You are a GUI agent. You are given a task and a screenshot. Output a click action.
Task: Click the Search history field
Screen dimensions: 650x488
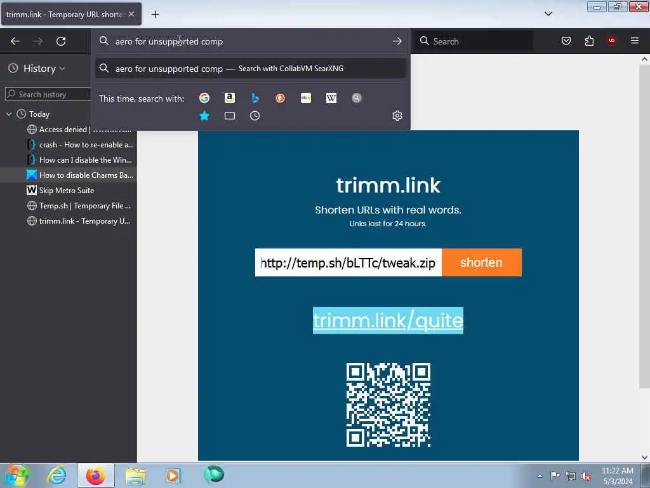[48, 95]
